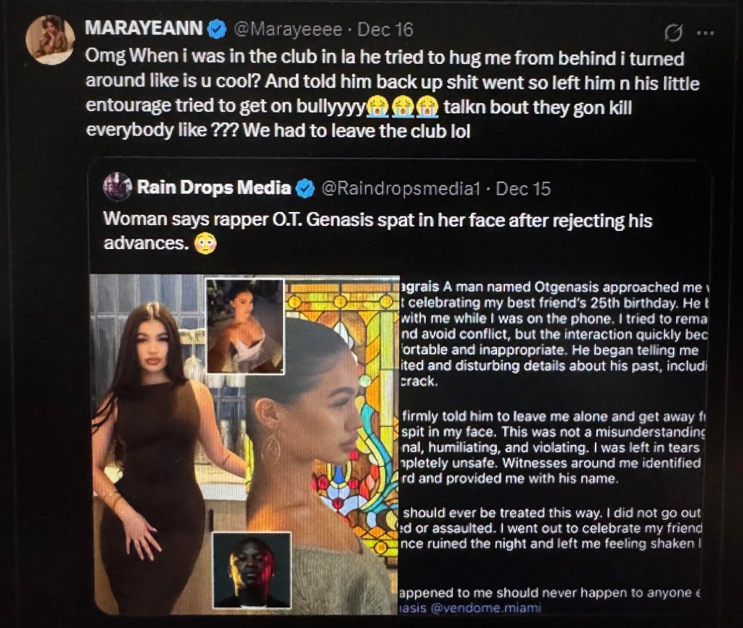Click the Grok slashed-circle icon

(x=673, y=33)
